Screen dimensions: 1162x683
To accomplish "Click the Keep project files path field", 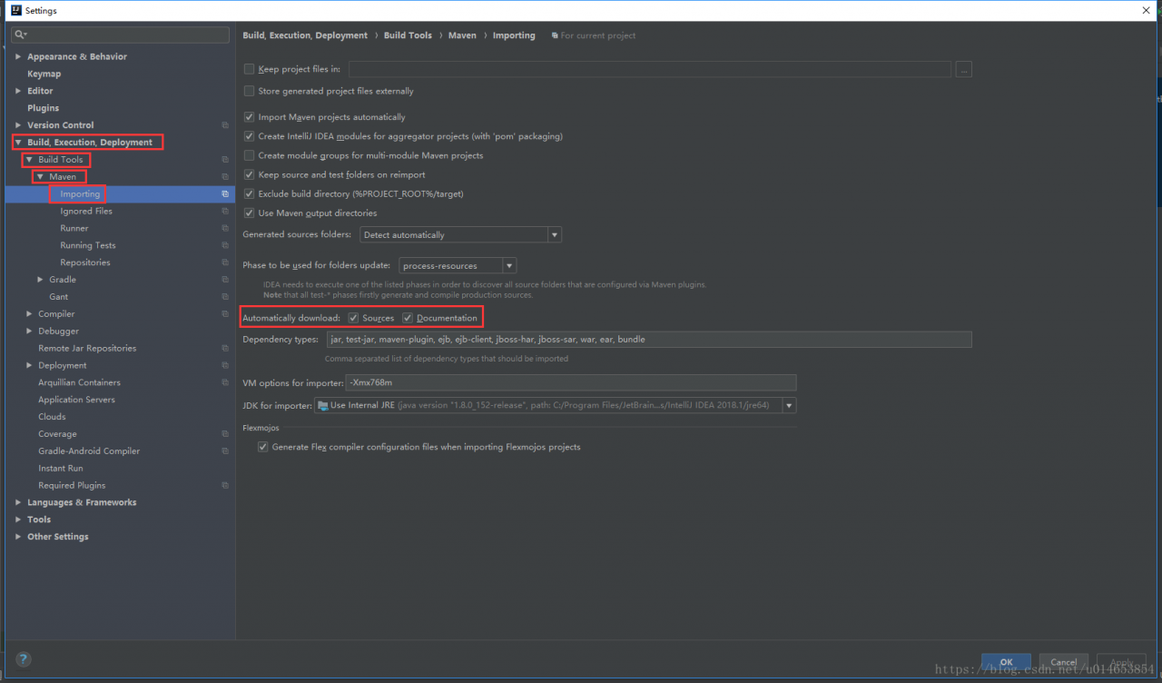I will click(x=650, y=69).
